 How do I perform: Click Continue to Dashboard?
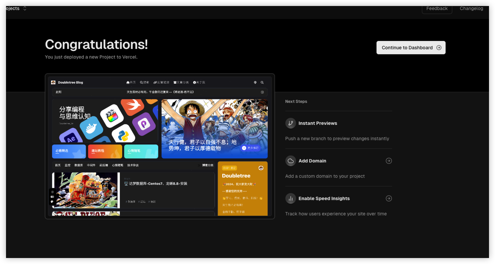tap(411, 48)
